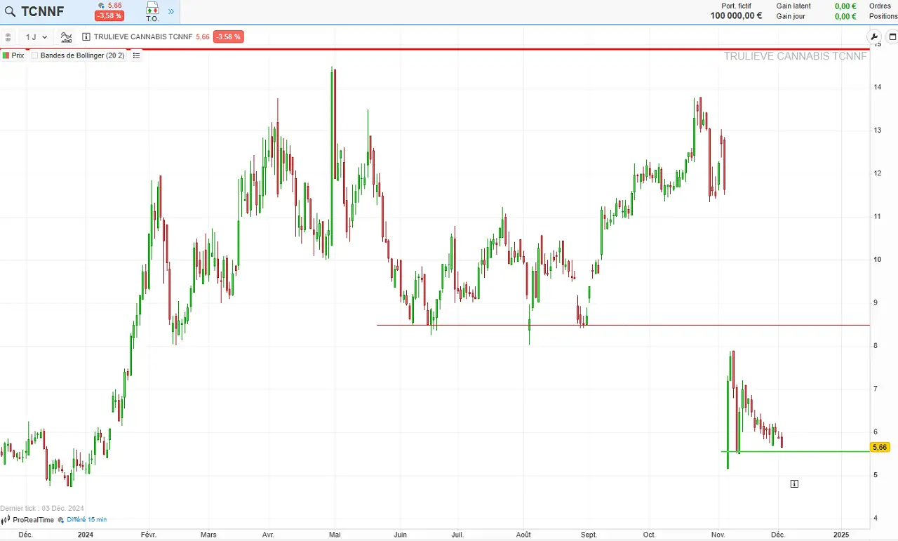Viewport: 898px width, 541px height.
Task: Click the Dernier tick : 03 Déc. 2024 text
Action: click(x=42, y=508)
